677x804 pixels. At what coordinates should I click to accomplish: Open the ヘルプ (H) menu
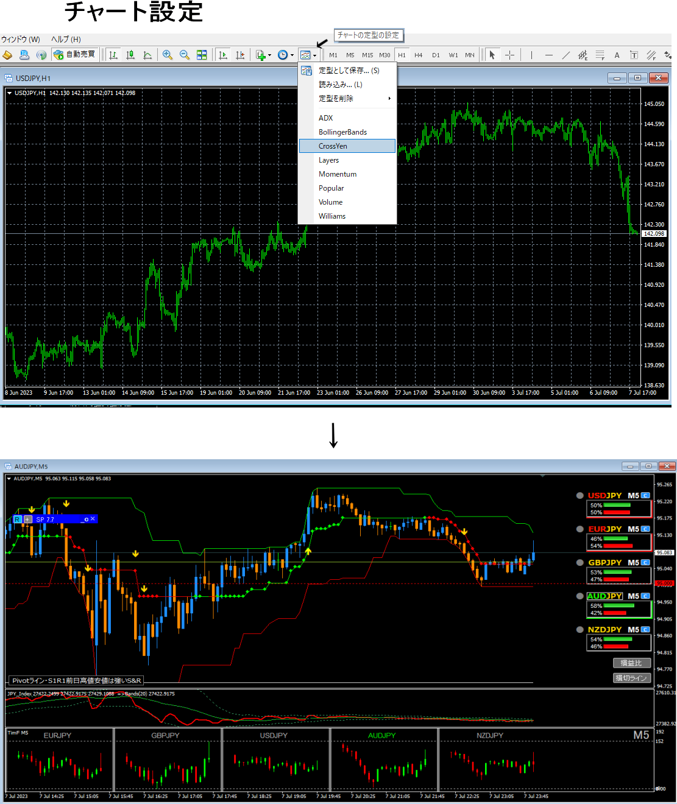[x=66, y=40]
